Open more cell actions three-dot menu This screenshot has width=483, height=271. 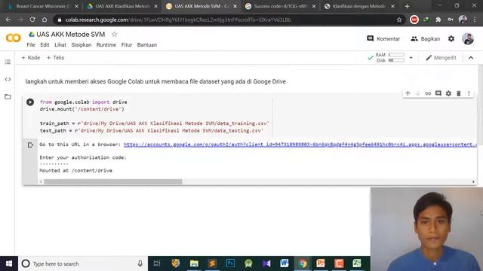(469, 93)
